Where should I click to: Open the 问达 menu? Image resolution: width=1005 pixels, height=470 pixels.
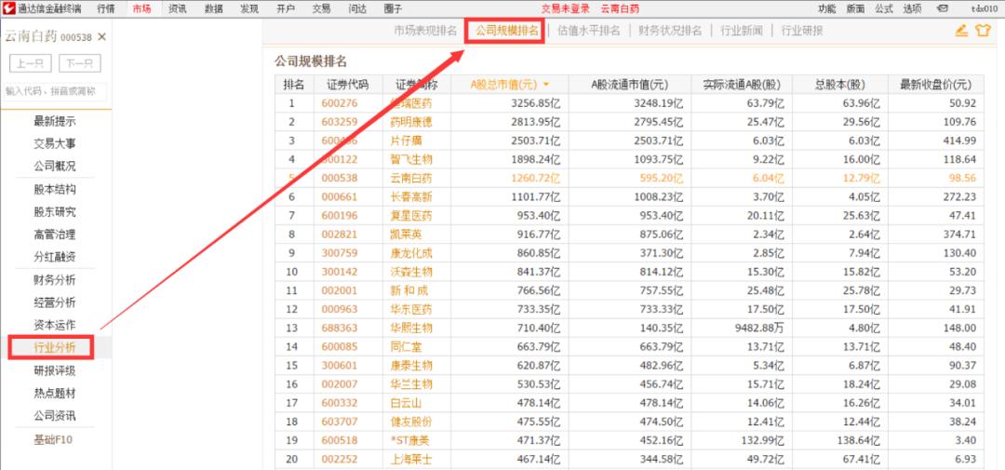pos(357,8)
